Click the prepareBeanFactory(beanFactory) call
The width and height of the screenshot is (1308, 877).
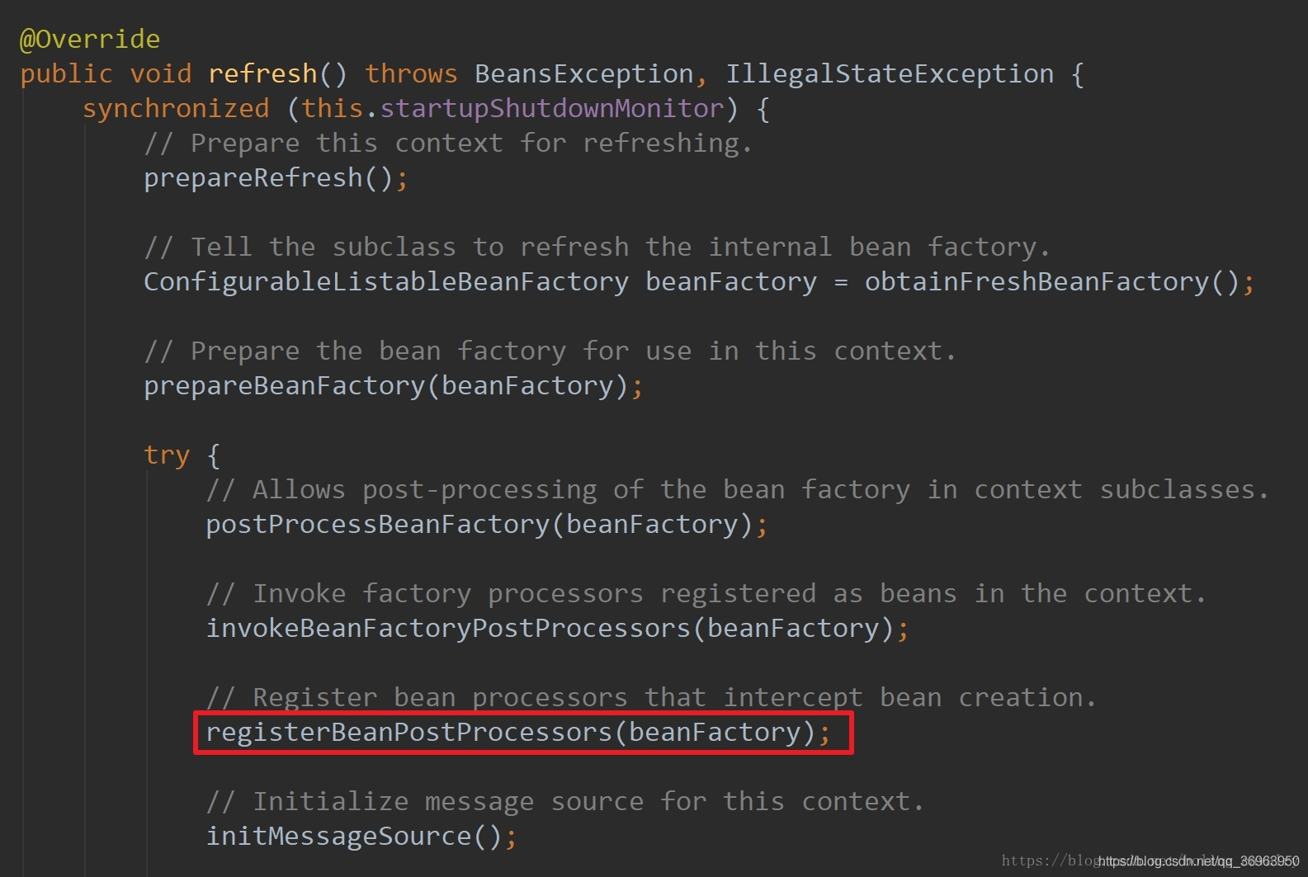386,385
